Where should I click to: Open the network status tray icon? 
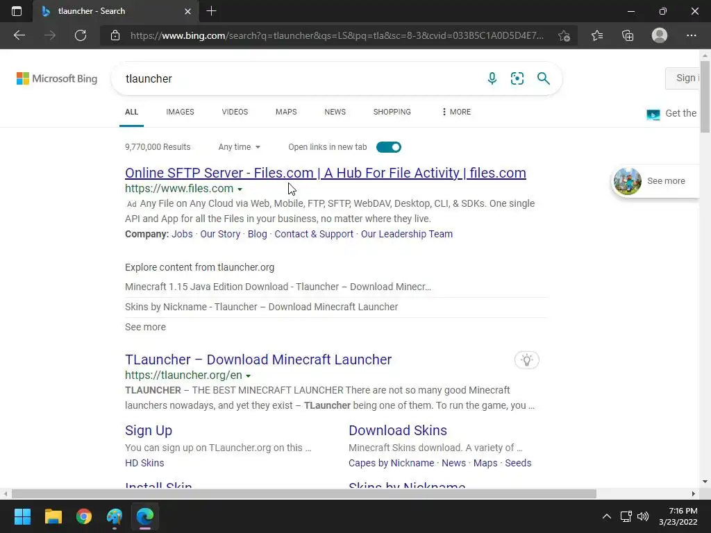pyautogui.click(x=626, y=516)
